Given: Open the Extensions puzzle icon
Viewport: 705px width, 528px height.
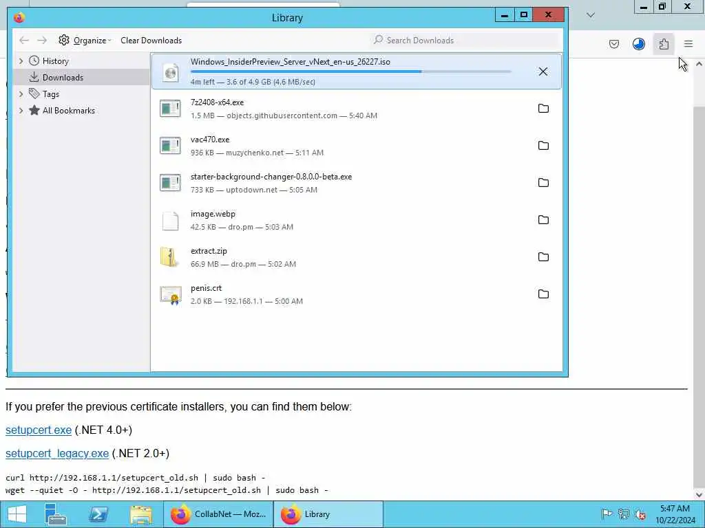Looking at the screenshot, I should 664,44.
